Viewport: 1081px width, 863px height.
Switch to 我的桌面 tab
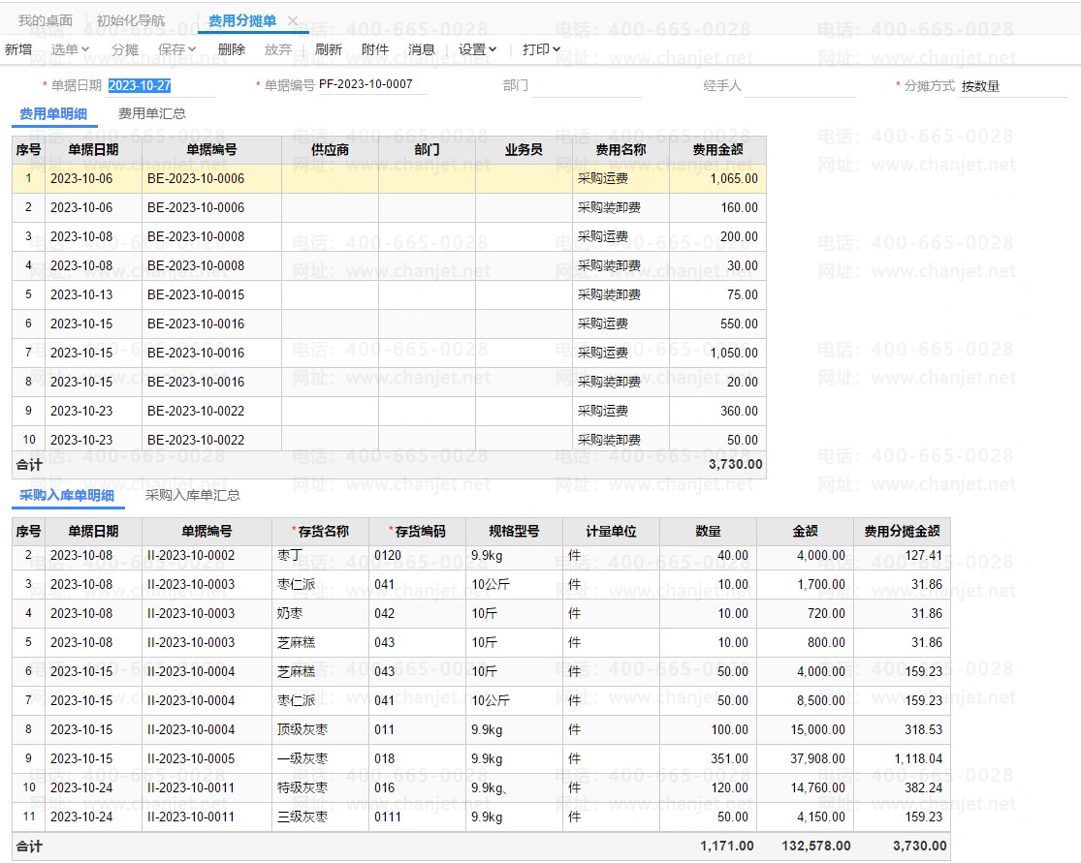46,20
